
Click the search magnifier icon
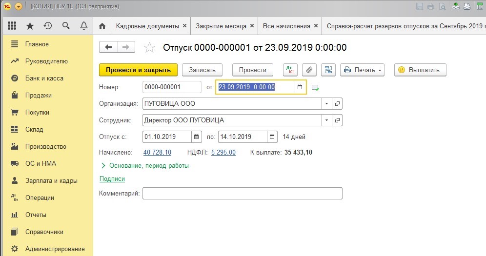tap(65, 26)
